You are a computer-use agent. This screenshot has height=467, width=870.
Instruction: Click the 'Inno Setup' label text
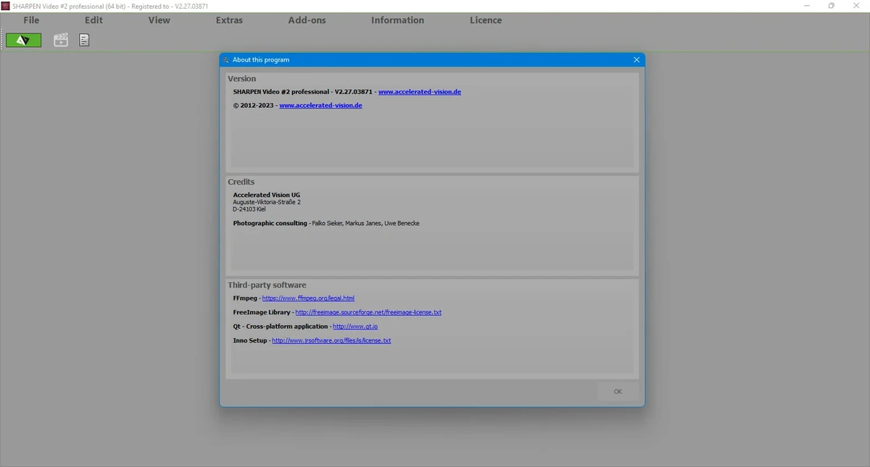pos(250,340)
